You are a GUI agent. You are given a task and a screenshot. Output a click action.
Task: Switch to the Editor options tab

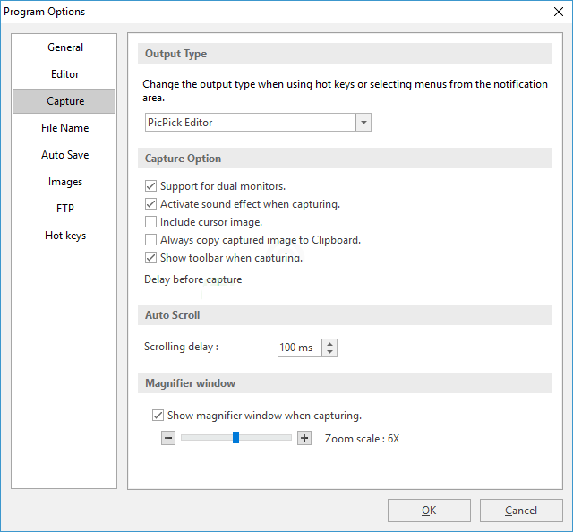pyautogui.click(x=64, y=74)
